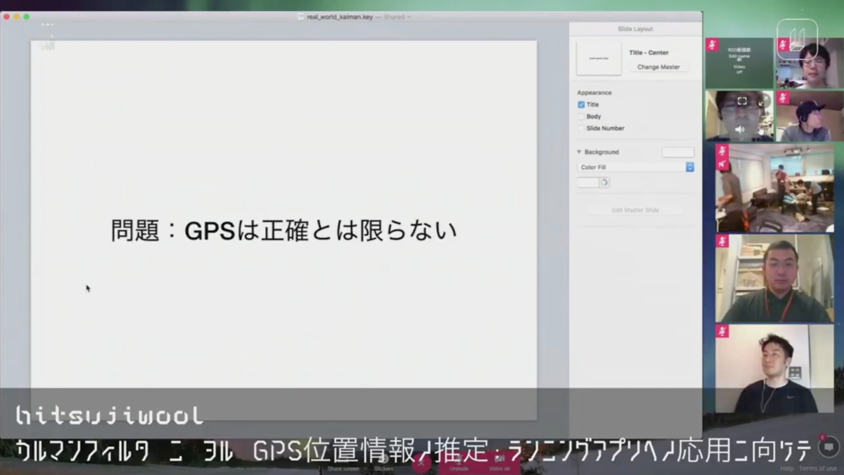Click the fullscreen icon on participant video
The image size is (844, 475).
(x=742, y=101)
